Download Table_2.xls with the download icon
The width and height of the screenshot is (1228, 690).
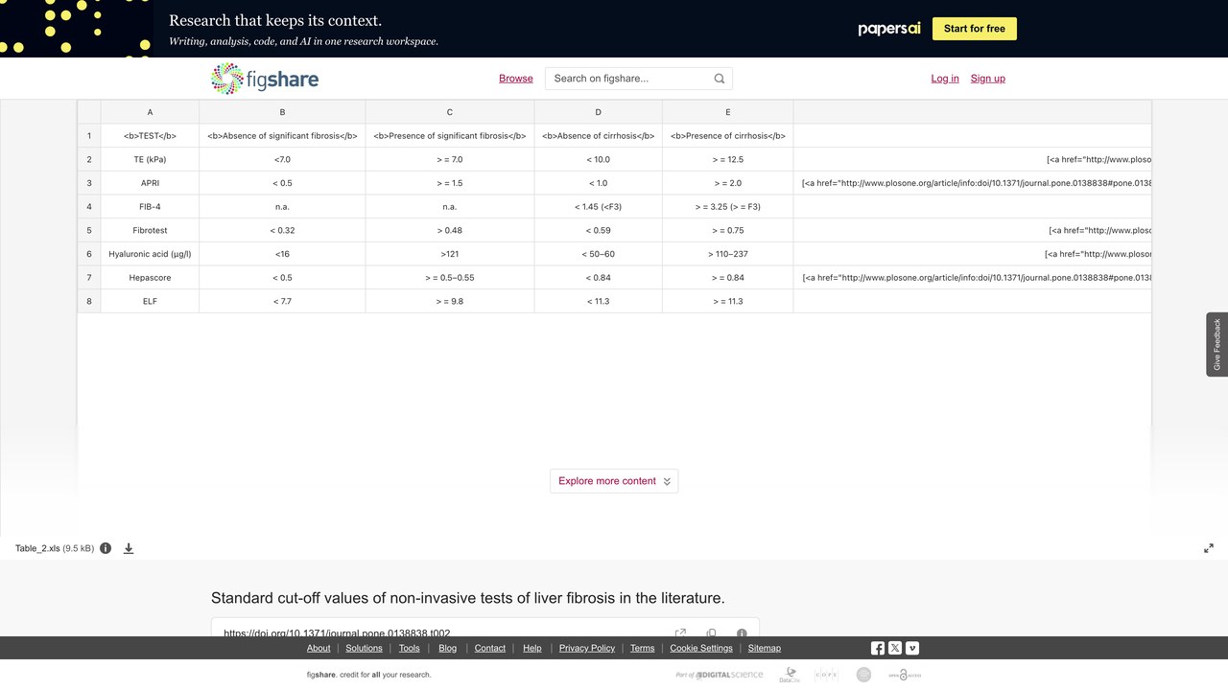pos(129,548)
